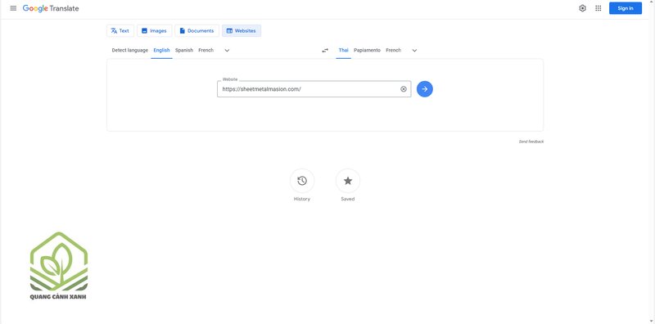Select French as source language

click(x=206, y=50)
